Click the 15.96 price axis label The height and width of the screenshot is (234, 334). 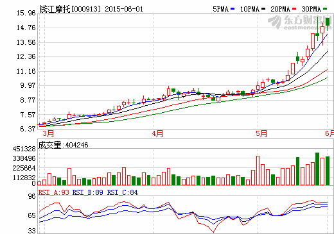tap(26, 13)
